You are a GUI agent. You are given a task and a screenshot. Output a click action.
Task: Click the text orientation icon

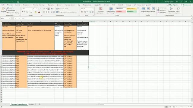tap(52, 9)
